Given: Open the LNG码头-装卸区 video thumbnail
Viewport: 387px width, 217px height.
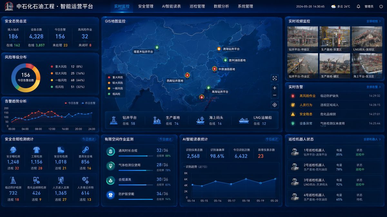Looking at the screenshot, I should pyautogui.click(x=367, y=39).
